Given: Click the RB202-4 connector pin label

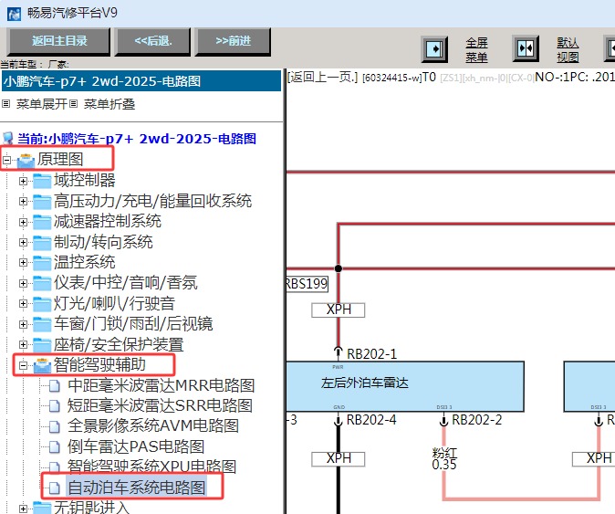Looking at the screenshot, I should 371,420.
